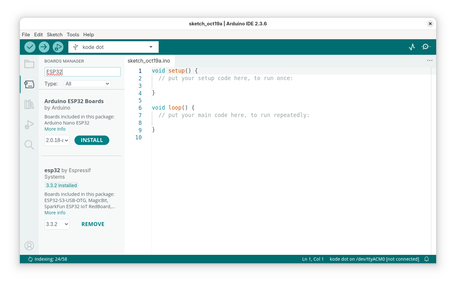Screen dimensions: 456x285
Task: Open the Type filter dropdown
Action: [x=87, y=84]
